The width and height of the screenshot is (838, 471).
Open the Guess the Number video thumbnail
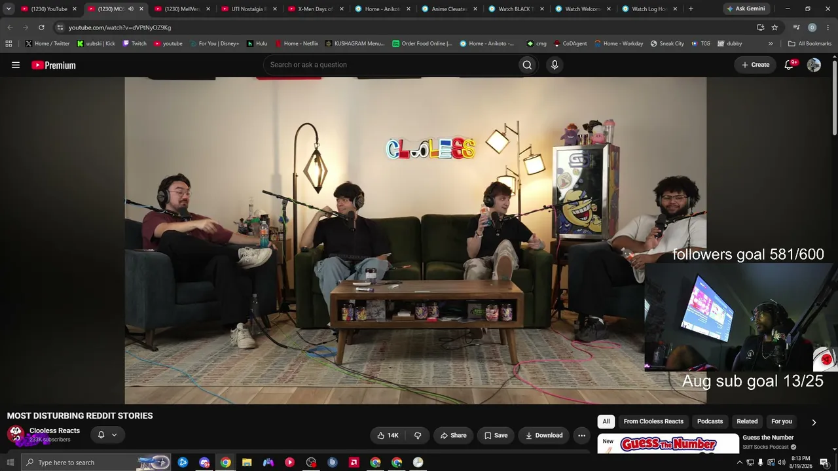pos(668,444)
